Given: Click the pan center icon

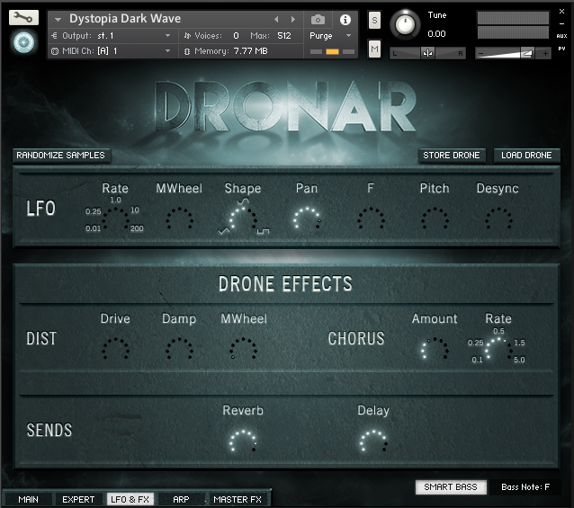Looking at the screenshot, I should [x=427, y=53].
